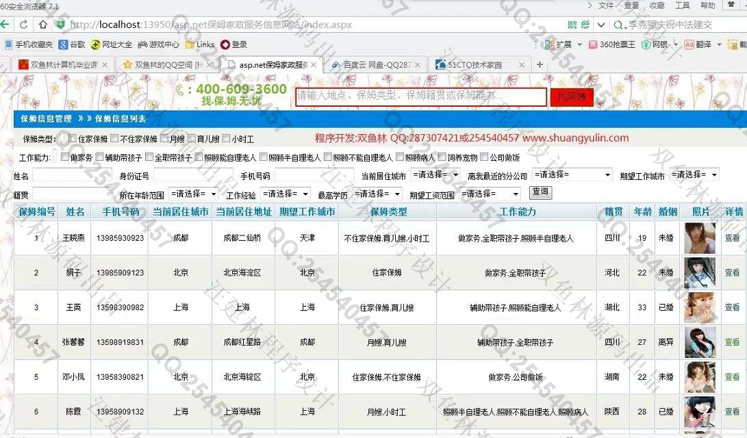The height and width of the screenshot is (438, 747).
Task: Open 手机收藏夹 bookmark
Action: coord(29,44)
